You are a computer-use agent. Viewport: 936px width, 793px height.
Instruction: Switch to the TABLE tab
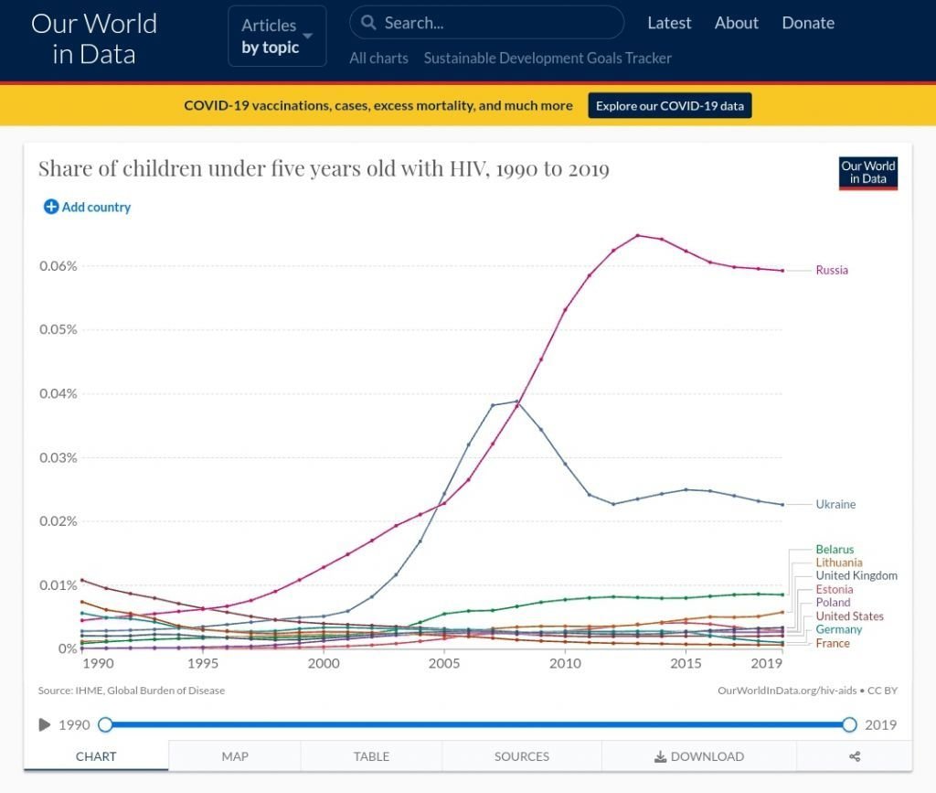[371, 756]
